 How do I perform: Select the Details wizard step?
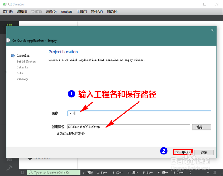click(22, 67)
